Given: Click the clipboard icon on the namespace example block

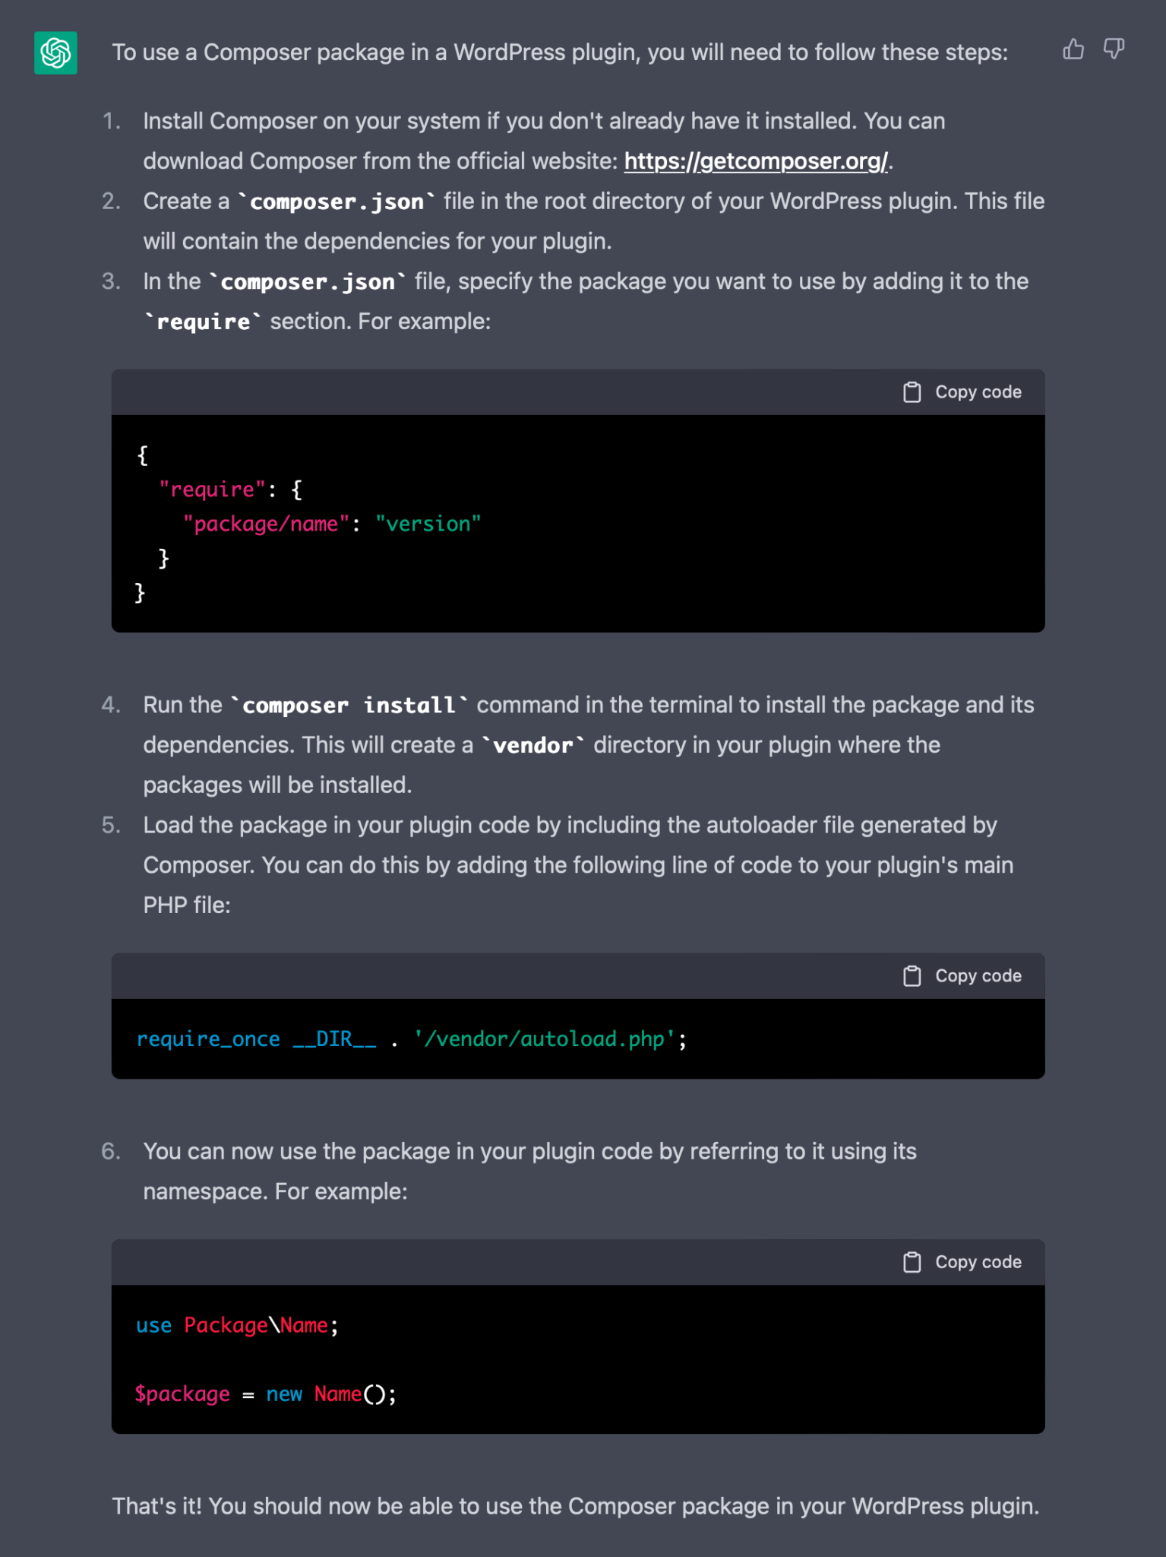Looking at the screenshot, I should (912, 1262).
